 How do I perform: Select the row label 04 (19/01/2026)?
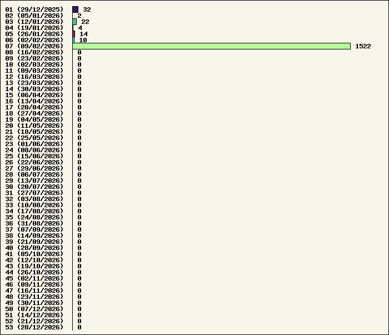tap(34, 28)
